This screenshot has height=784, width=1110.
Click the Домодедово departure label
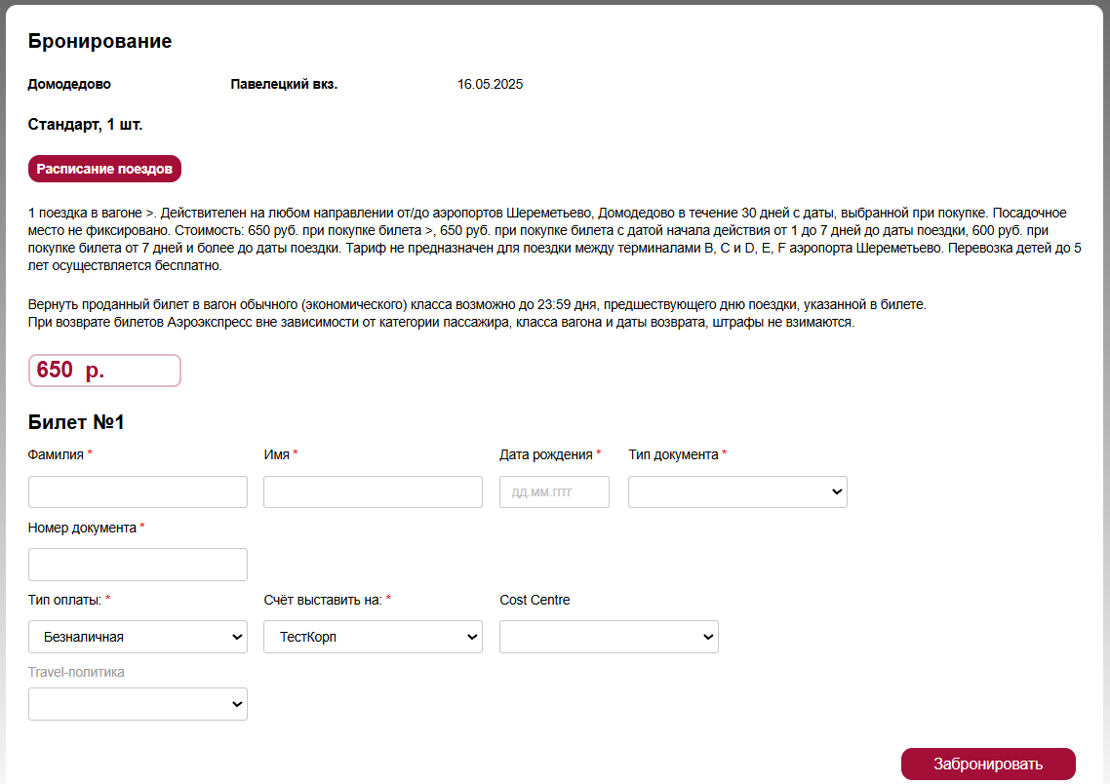[x=69, y=84]
